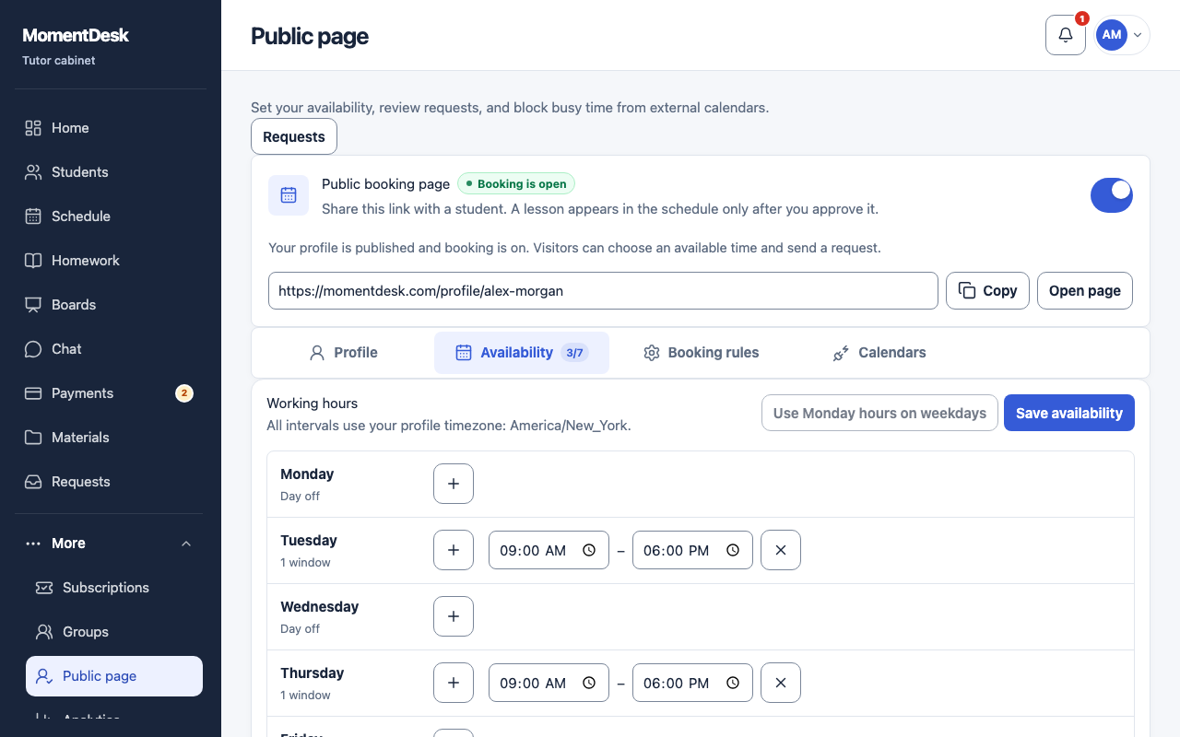1180x737 pixels.
Task: Click Save availability
Action: pos(1069,414)
